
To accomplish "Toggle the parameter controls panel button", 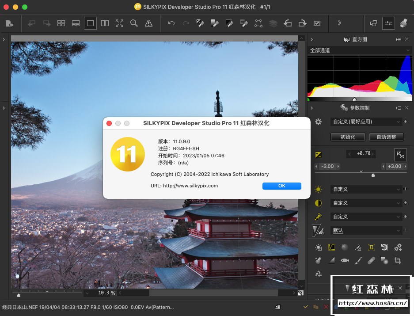I will (389, 23).
